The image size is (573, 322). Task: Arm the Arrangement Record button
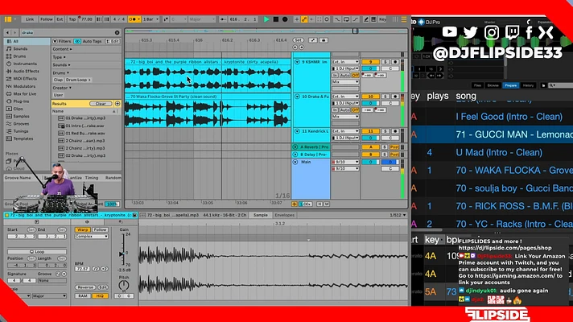point(285,19)
